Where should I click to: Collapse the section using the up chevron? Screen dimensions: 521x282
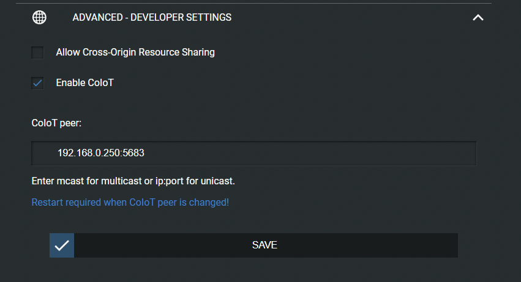(478, 18)
